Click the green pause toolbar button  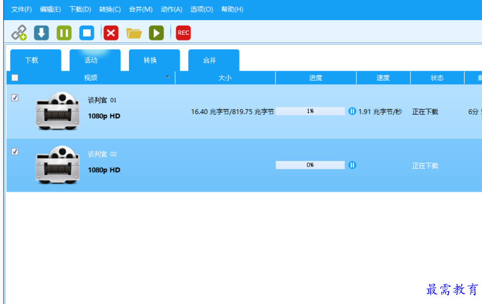[64, 33]
